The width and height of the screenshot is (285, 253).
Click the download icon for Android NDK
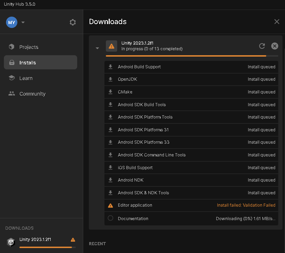pyautogui.click(x=110, y=180)
